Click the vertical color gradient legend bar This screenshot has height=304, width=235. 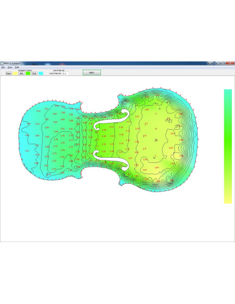(x=228, y=146)
